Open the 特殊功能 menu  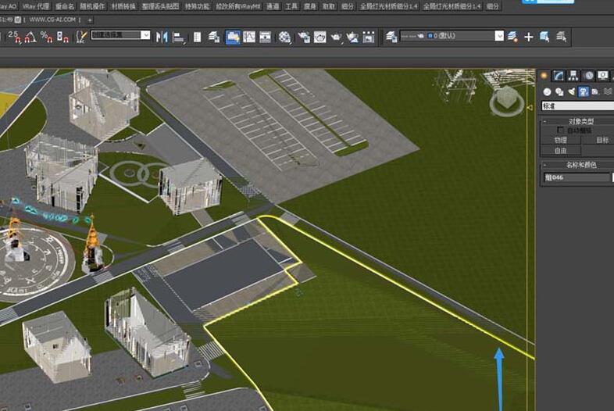tap(197, 5)
